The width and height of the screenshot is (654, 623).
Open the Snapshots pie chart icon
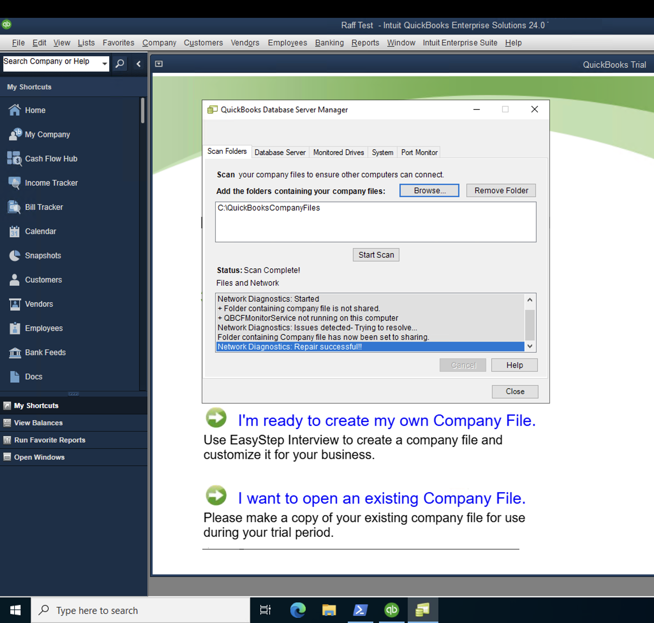point(14,255)
